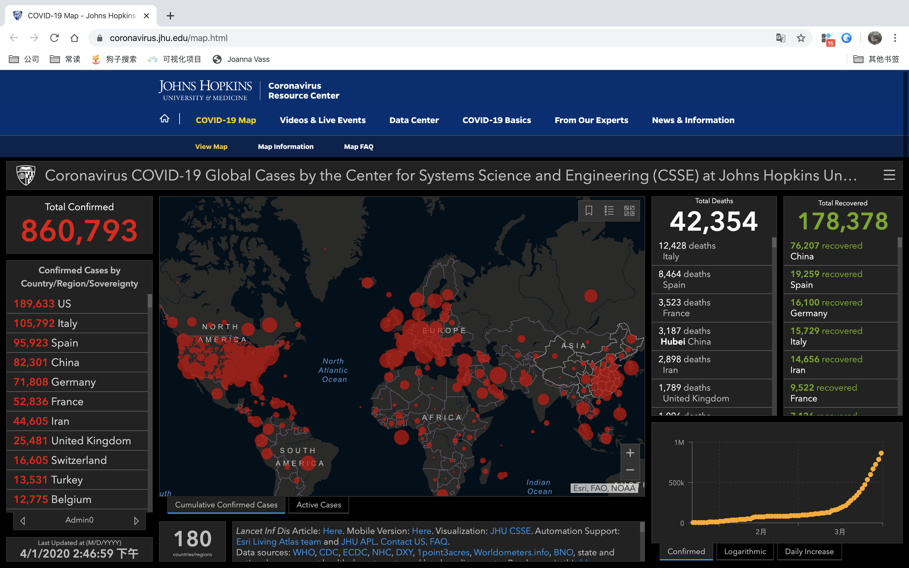Screen dimensions: 909x568
Task: Zoom in on the map
Action: (630, 453)
